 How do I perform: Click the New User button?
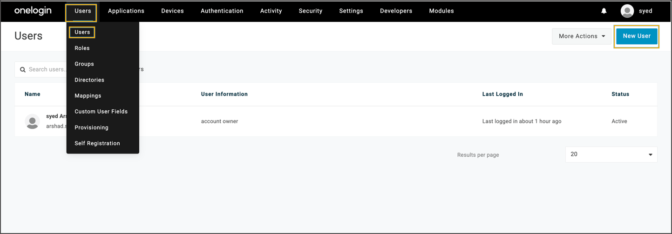pyautogui.click(x=637, y=36)
